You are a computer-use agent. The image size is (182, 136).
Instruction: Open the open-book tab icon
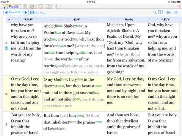33,6
